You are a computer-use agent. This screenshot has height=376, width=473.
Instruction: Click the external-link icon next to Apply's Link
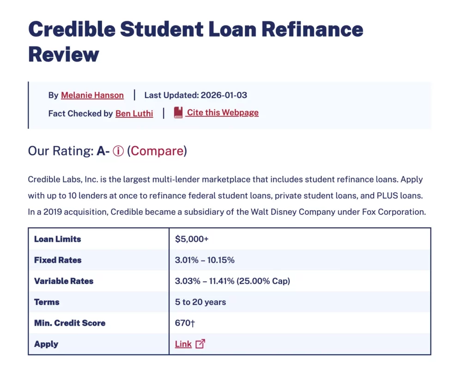[x=200, y=344]
